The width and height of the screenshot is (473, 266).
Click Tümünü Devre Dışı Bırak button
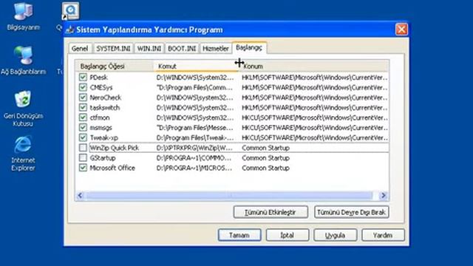(x=352, y=212)
